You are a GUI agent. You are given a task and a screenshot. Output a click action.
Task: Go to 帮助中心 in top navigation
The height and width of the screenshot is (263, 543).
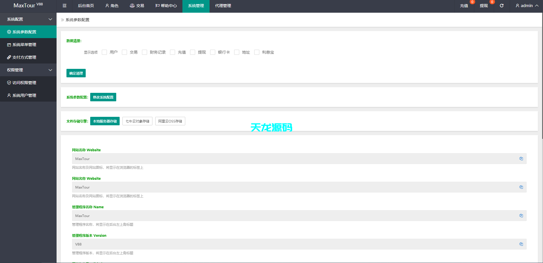pyautogui.click(x=166, y=6)
